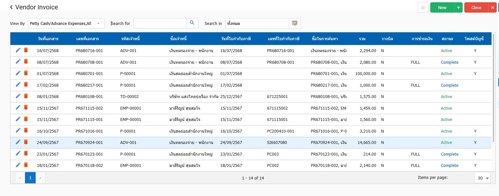Click the green New button
499x196 pixels.
tap(442, 7)
